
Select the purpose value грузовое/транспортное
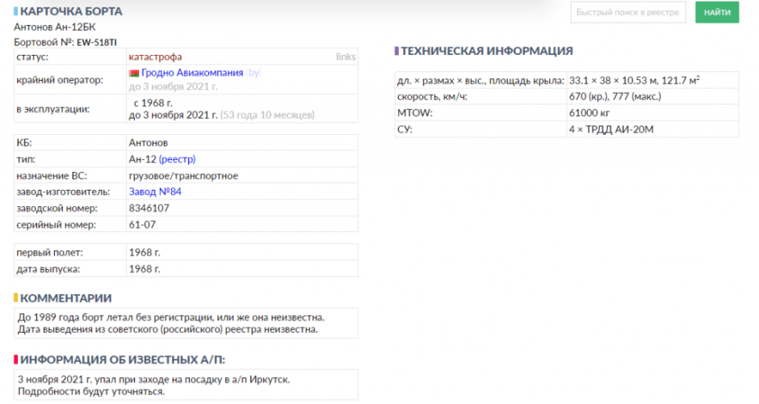[183, 175]
